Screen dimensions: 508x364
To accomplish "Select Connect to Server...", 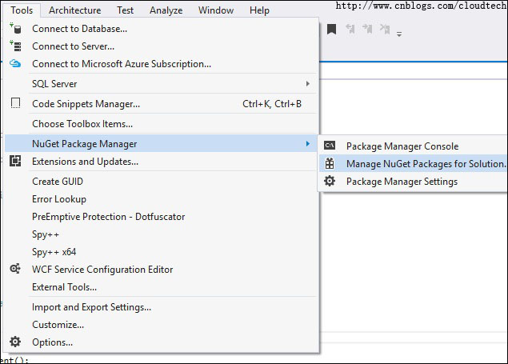I will point(161,46).
